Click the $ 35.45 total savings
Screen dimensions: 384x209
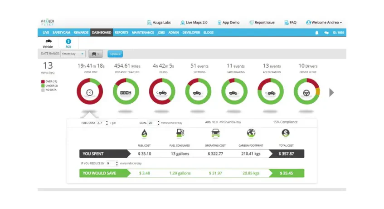pyautogui.click(x=286, y=173)
